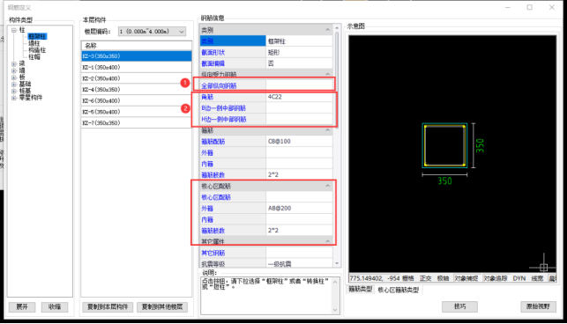Image resolution: width=567 pixels, height=324 pixels.
Task: Click the 全部纵向钢筋 value field
Action: point(299,85)
